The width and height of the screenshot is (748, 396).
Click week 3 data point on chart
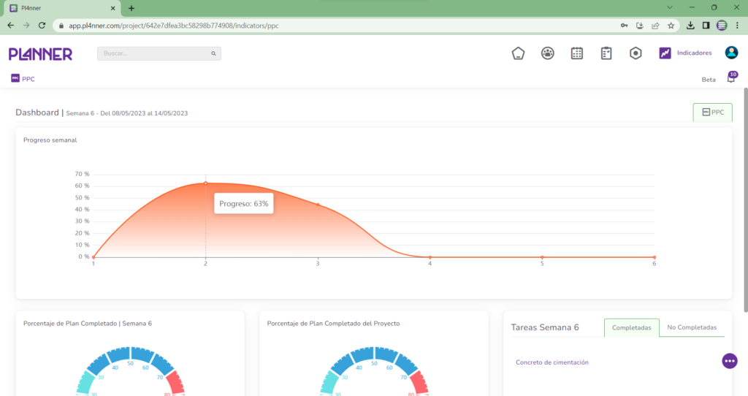pyautogui.click(x=318, y=205)
